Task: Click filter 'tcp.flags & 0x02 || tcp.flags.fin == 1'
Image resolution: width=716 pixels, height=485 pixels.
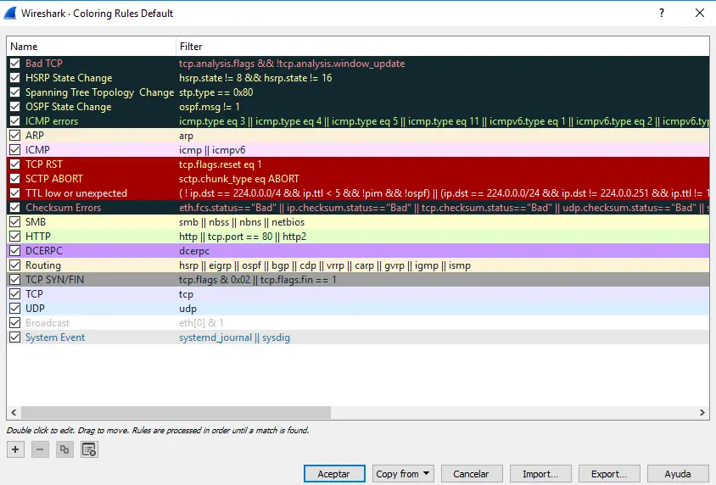Action: pyautogui.click(x=258, y=280)
